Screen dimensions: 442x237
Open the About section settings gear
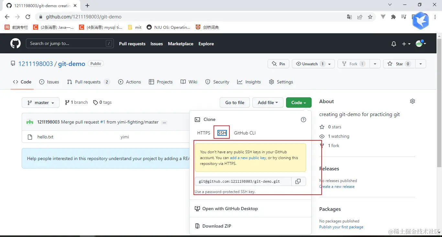(x=413, y=101)
